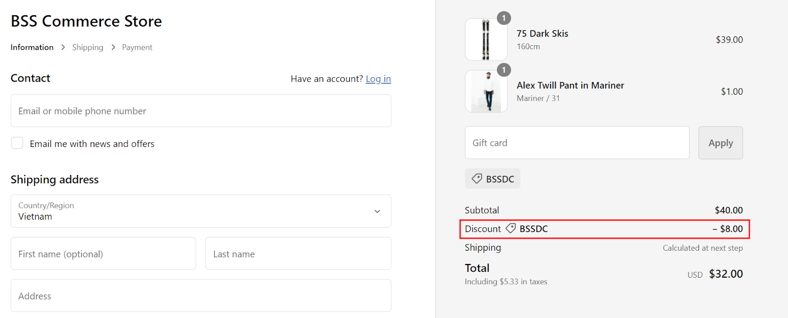The width and height of the screenshot is (788, 318).
Task: Focus the Address input field
Action: pyautogui.click(x=201, y=296)
